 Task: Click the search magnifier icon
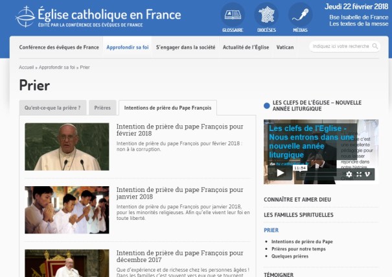375,46
